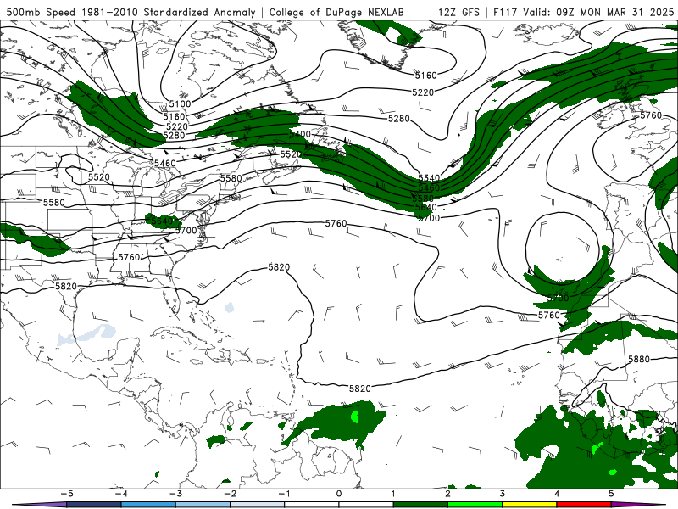This screenshot has height=509, width=678.
Task: Click the colorbar tick label "5"
Action: (x=611, y=494)
